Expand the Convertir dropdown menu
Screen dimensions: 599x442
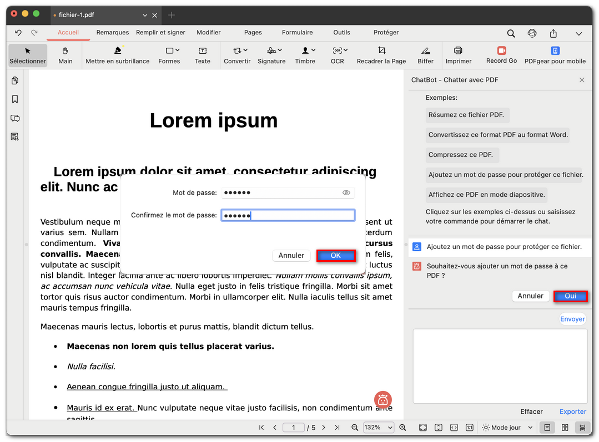pyautogui.click(x=237, y=55)
